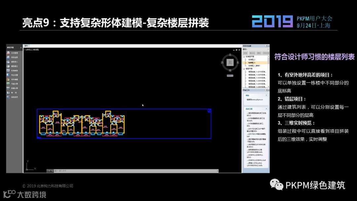
Task: Select highlighted 标准层_1 in the tree
Action: pos(252,62)
